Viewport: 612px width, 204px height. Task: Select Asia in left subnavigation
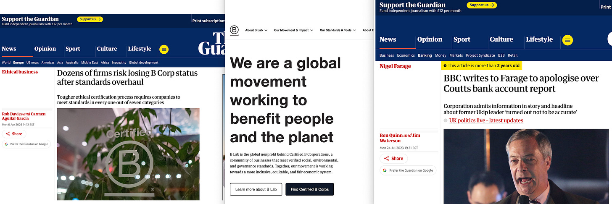(x=60, y=63)
